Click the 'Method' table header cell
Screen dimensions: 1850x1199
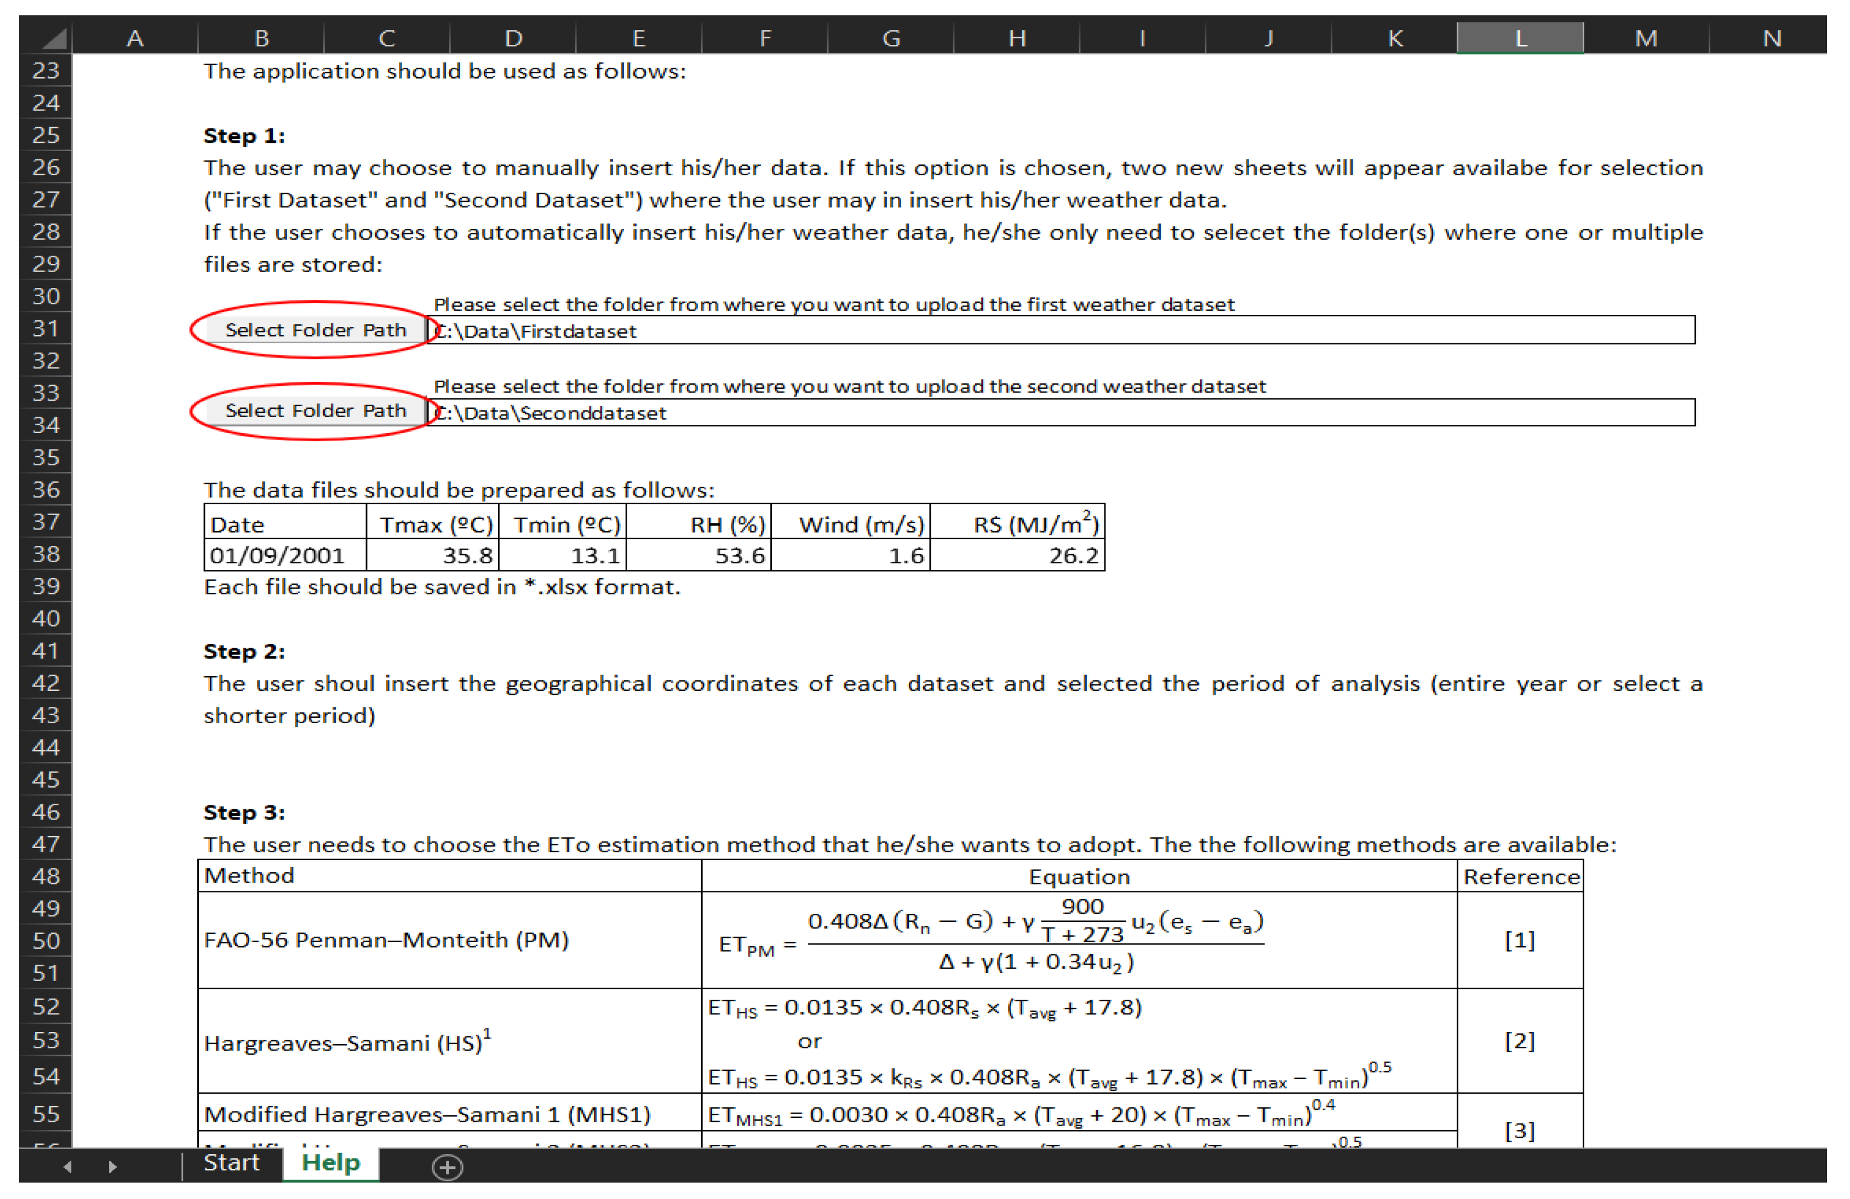[x=450, y=876]
